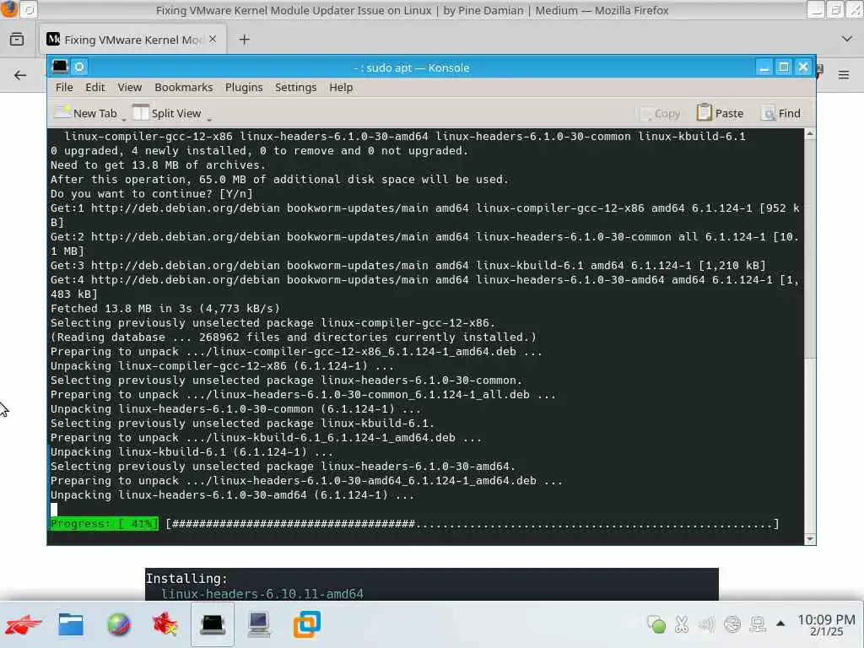
Task: Click the 'Installing:' text in the article code block
Action: click(x=186, y=579)
